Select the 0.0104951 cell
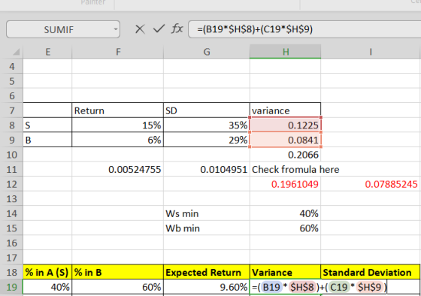The width and height of the screenshot is (421, 296). [207, 169]
